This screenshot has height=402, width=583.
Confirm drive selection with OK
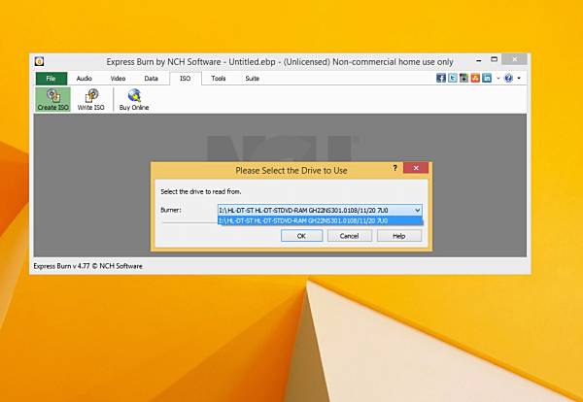coord(301,236)
